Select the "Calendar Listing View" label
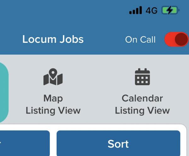 click(x=142, y=104)
